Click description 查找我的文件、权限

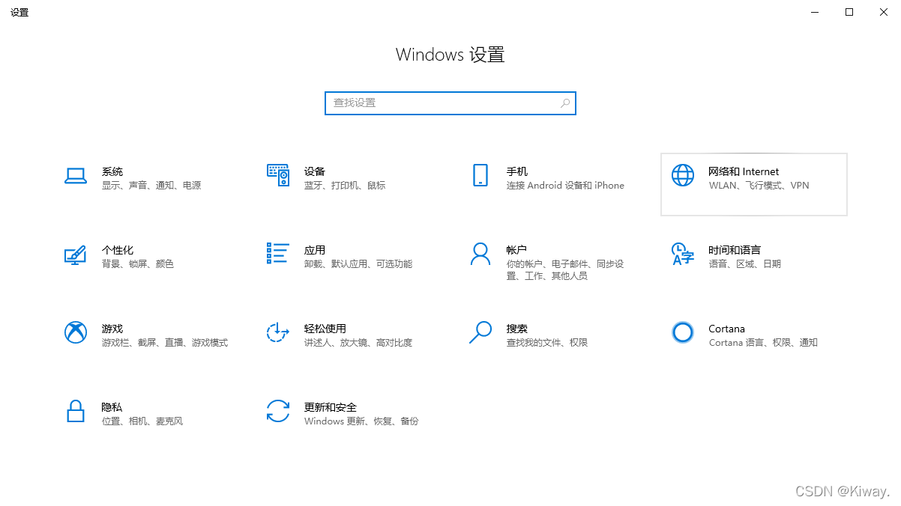[x=547, y=343]
